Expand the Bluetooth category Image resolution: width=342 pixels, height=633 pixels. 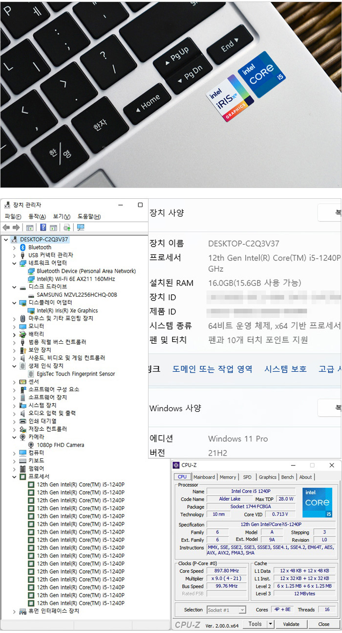[14, 247]
